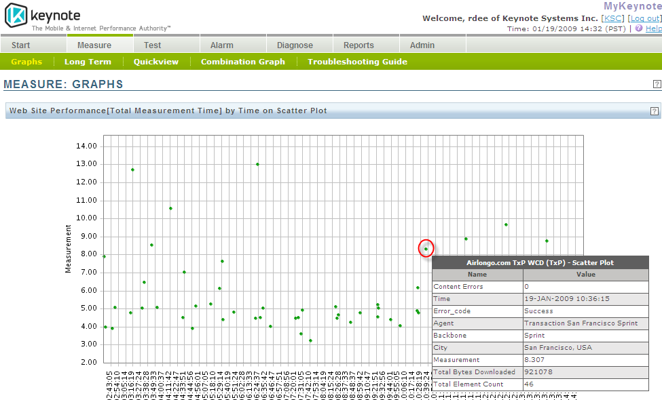This screenshot has width=662, height=400.
Task: Click the highest data point at 13.00
Action: click(257, 164)
